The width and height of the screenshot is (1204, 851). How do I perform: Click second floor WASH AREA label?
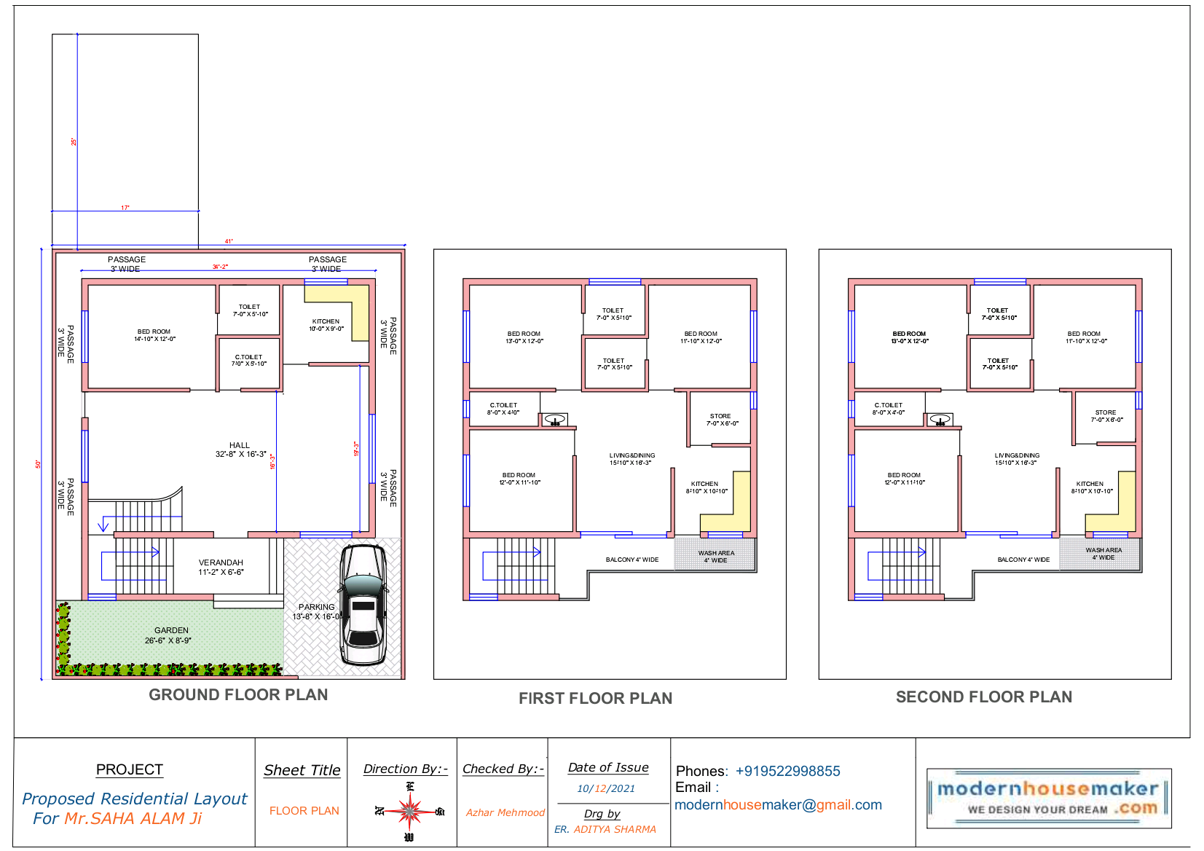(1103, 554)
